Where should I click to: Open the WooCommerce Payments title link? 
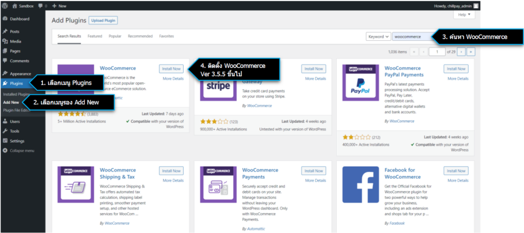pyautogui.click(x=260, y=173)
